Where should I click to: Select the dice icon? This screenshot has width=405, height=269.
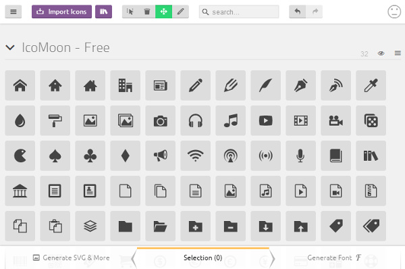371,120
